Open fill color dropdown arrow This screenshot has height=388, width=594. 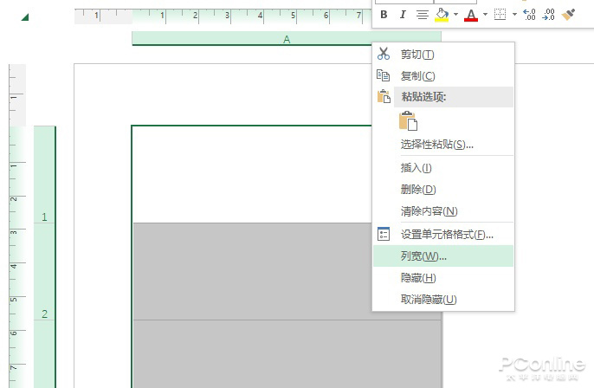point(455,15)
